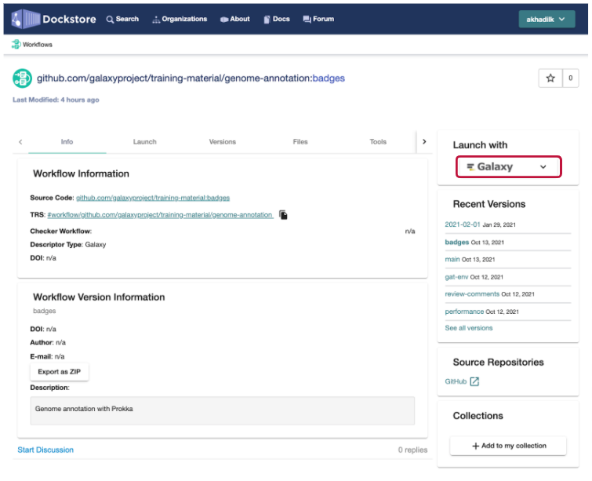Open Search in the top navigation
This screenshot has height=481, width=592.
[122, 19]
